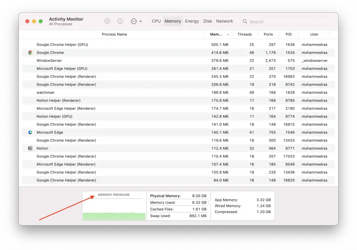Click PID 13433 in the table
Screen dimensions: 357x250
(x=289, y=140)
